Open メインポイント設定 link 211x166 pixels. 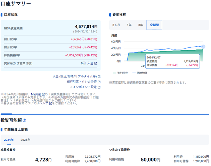click(83, 87)
